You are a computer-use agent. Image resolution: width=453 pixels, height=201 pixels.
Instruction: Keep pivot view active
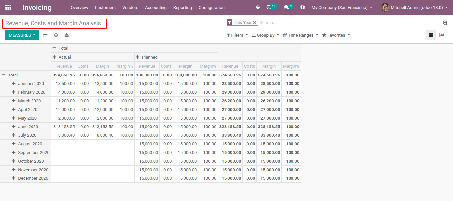coord(431,35)
